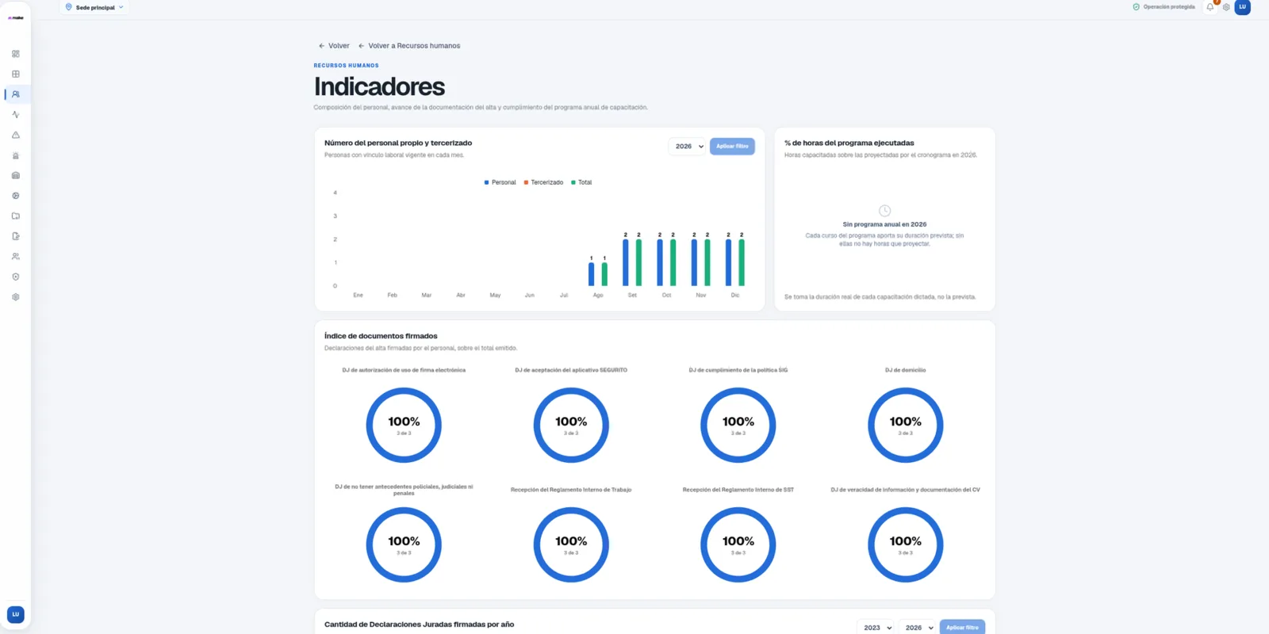Open the human resources people icon

16,94
